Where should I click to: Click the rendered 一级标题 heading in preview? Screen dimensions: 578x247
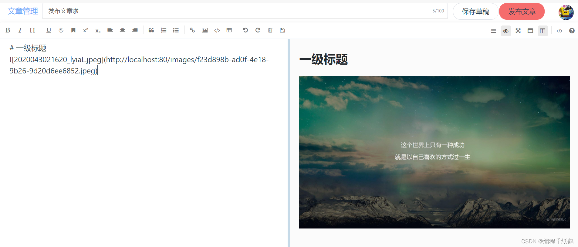tap(323, 59)
